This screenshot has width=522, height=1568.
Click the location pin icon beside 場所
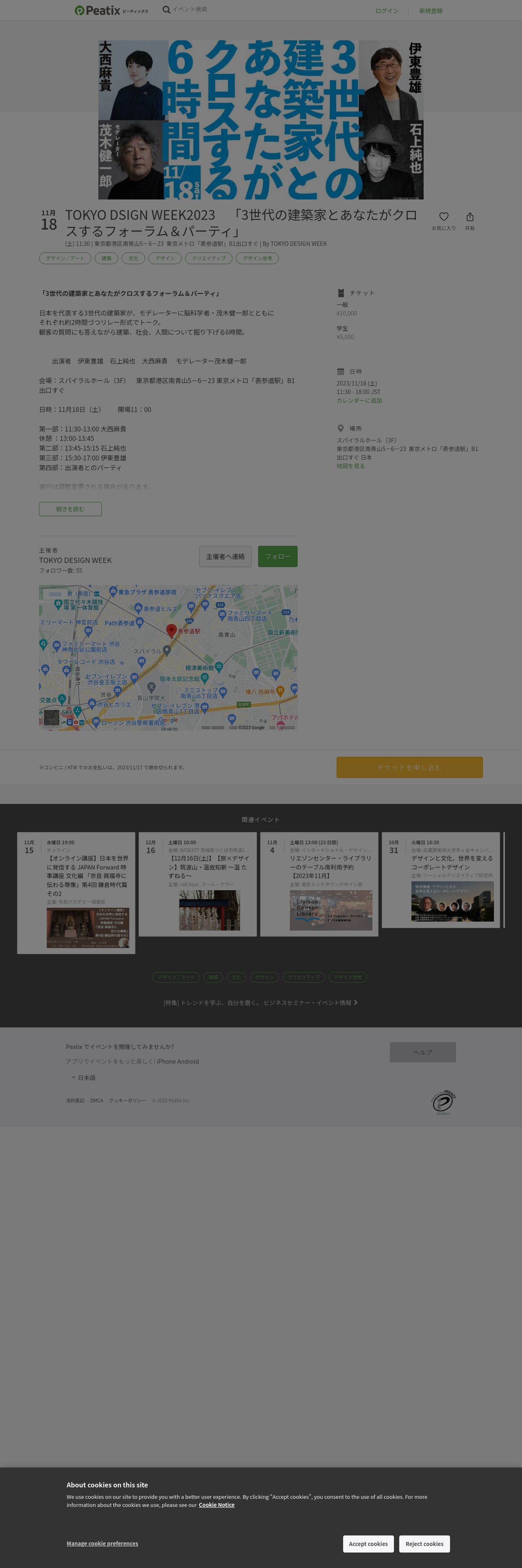[340, 429]
